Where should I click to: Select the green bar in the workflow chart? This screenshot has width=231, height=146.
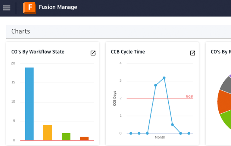click(x=66, y=136)
